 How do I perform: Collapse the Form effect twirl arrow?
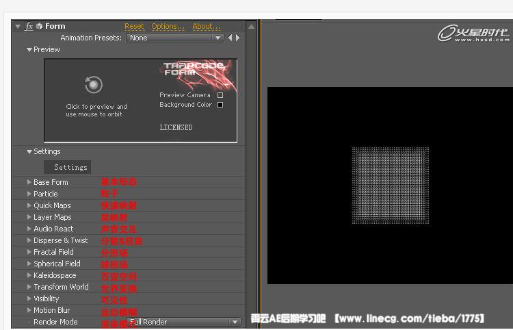(17, 27)
